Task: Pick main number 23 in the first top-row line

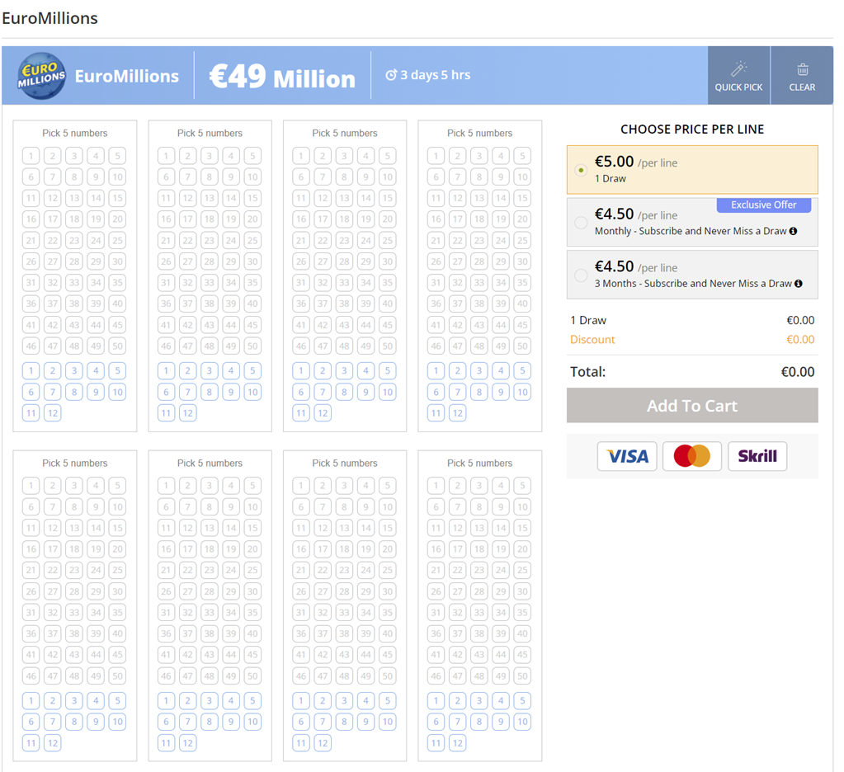Action: tap(74, 241)
